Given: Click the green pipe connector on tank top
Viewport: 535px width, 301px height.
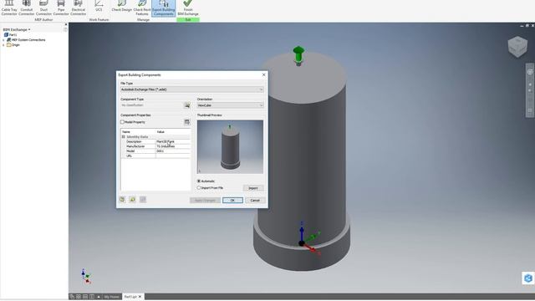Looking at the screenshot, I should pyautogui.click(x=298, y=55).
